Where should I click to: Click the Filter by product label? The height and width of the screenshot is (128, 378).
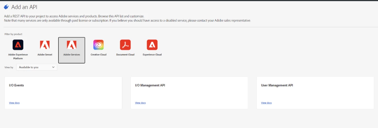13,34
